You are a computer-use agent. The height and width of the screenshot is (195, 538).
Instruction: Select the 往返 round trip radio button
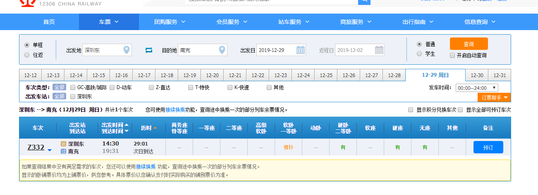(27, 55)
